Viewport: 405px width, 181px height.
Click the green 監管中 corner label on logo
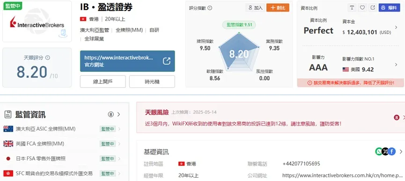point(12,6)
